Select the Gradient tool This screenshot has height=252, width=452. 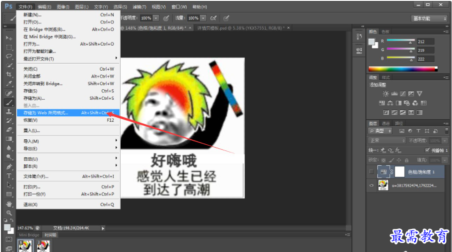pyautogui.click(x=9, y=139)
